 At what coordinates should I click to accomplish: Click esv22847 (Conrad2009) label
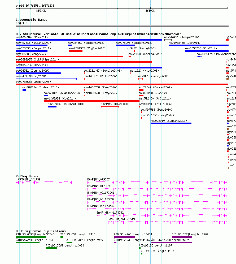pos(155,87)
